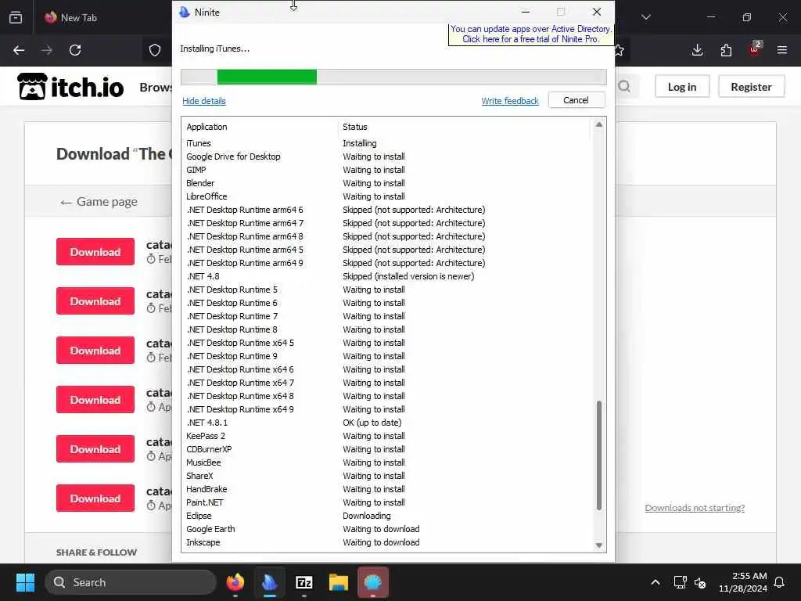801x601 pixels.
Task: Click the itch.io search magnifier icon
Action: [624, 86]
